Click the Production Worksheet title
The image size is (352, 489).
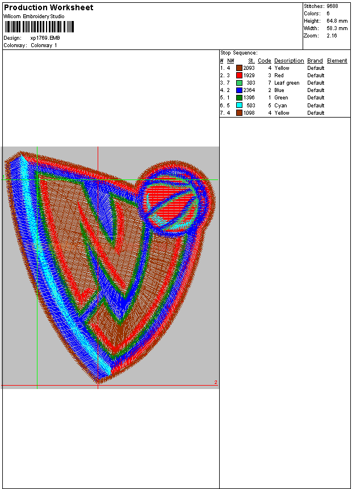pos(48,7)
